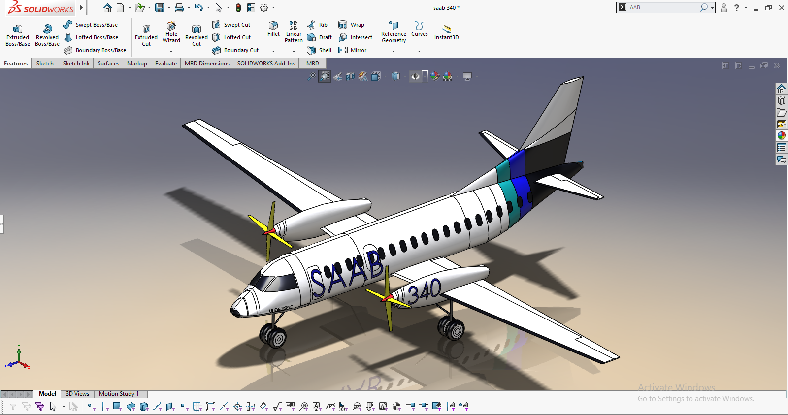
Task: Activate the Section View tool
Action: click(350, 76)
